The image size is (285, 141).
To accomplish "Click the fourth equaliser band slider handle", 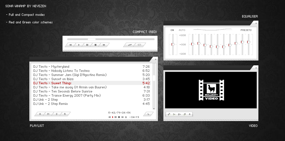I will [x=211, y=46].
